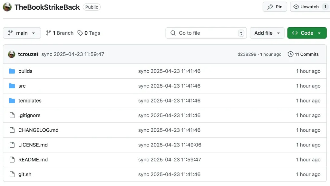
Task: Expand the Add file dropdown
Action: 267,33
